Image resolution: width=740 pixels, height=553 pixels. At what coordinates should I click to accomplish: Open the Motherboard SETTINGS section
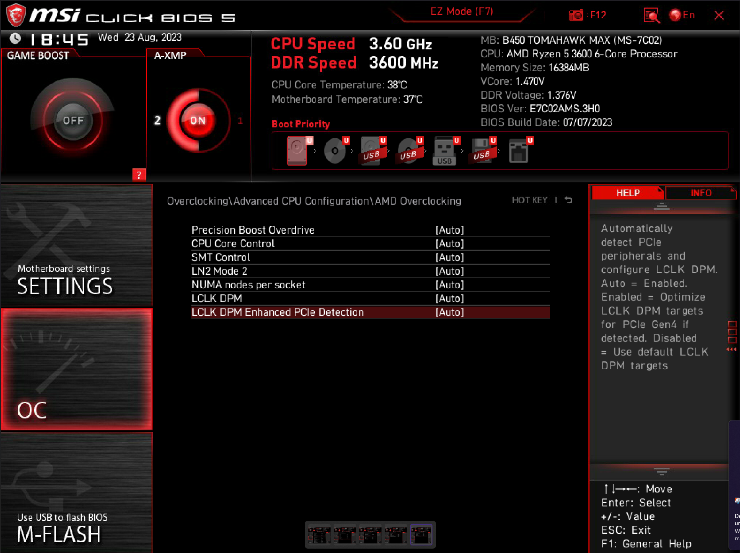77,245
